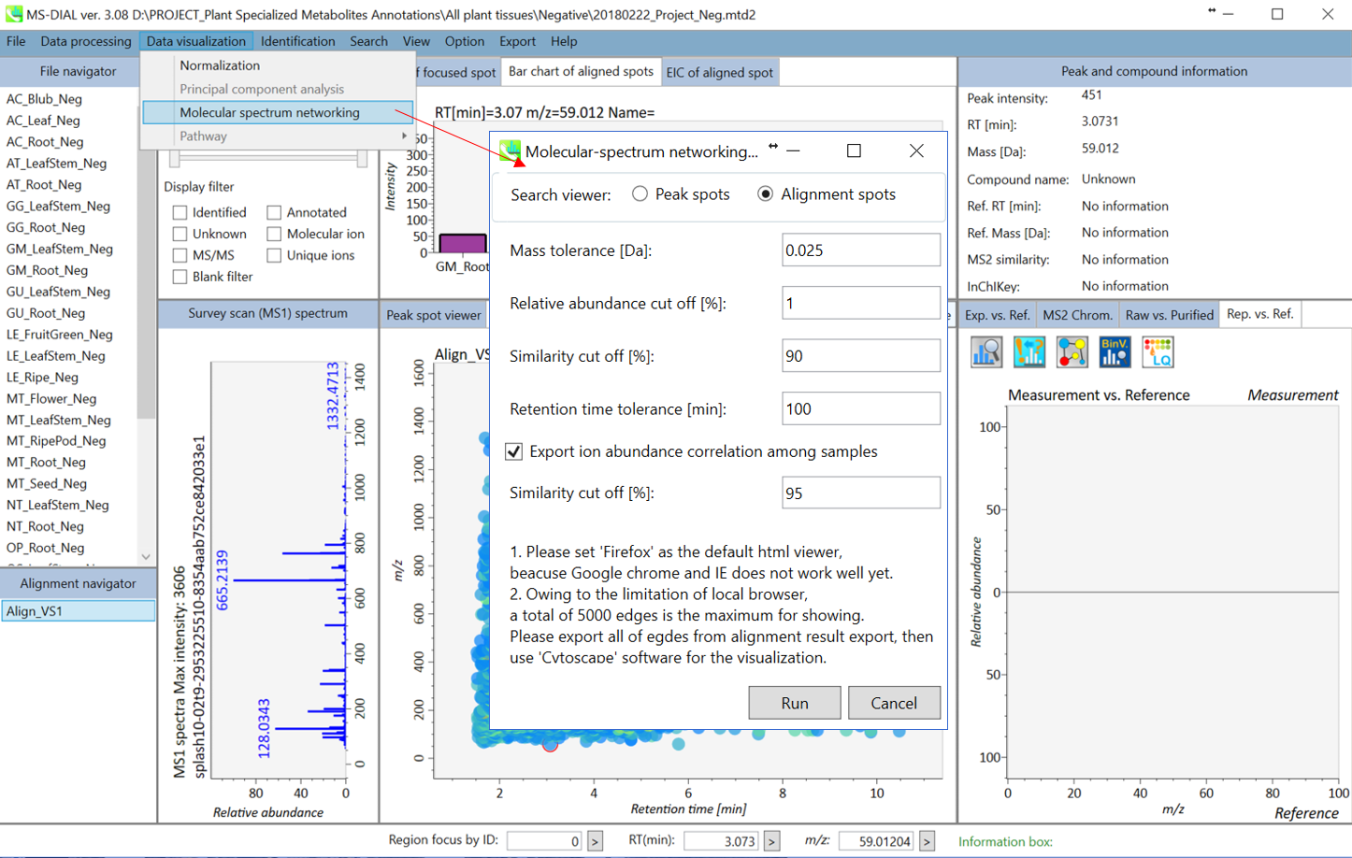Click the LQ lipid quantification icon
Viewport: 1352px width, 858px height.
pyautogui.click(x=1158, y=352)
